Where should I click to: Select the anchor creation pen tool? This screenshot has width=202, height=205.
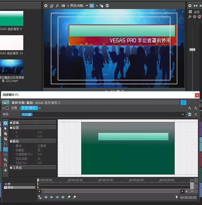(x=5, y=134)
